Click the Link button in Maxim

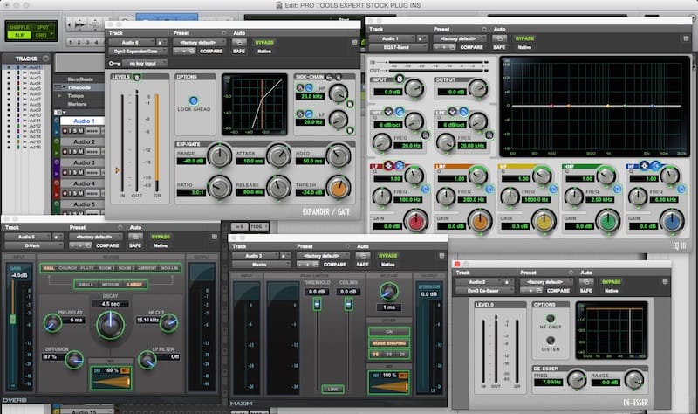tap(332, 389)
